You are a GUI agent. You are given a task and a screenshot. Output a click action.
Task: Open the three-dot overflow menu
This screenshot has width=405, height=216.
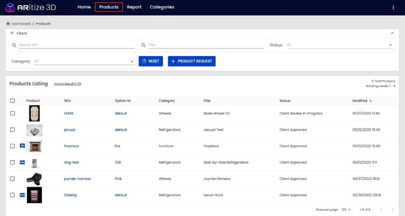(x=393, y=8)
